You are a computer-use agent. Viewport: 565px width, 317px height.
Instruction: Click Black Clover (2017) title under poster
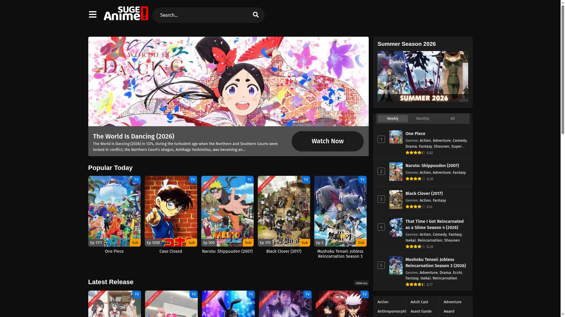tap(284, 251)
